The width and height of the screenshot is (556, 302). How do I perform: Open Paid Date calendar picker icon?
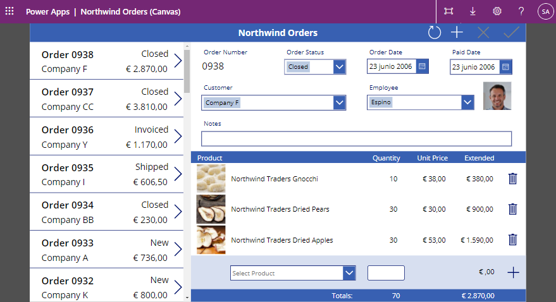point(505,66)
